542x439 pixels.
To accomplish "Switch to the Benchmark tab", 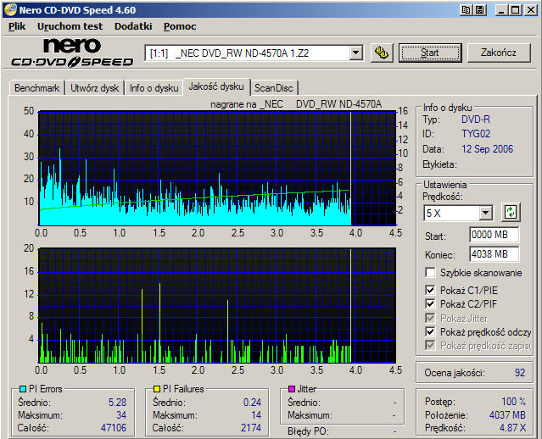I will tap(37, 88).
